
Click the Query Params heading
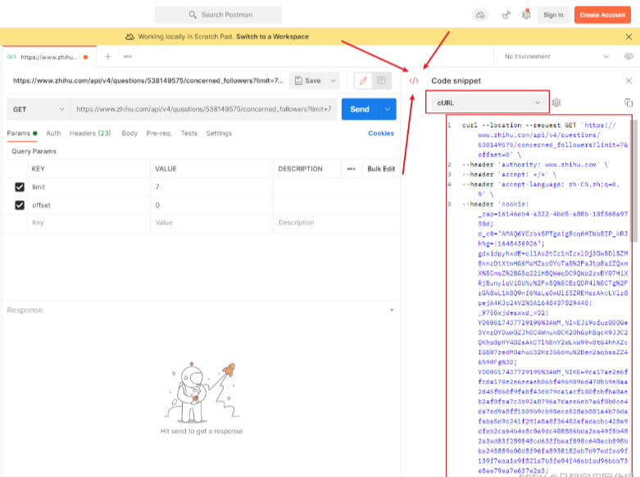point(34,151)
